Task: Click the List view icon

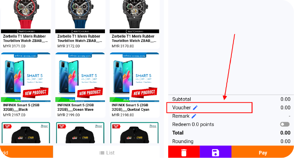Action: pos(102,153)
